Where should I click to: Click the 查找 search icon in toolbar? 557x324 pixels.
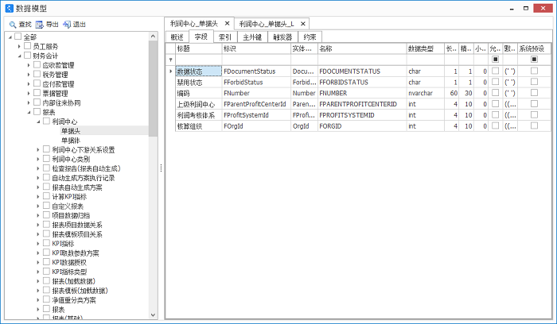pos(11,25)
